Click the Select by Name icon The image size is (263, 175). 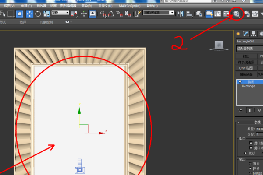[x=3, y=14]
